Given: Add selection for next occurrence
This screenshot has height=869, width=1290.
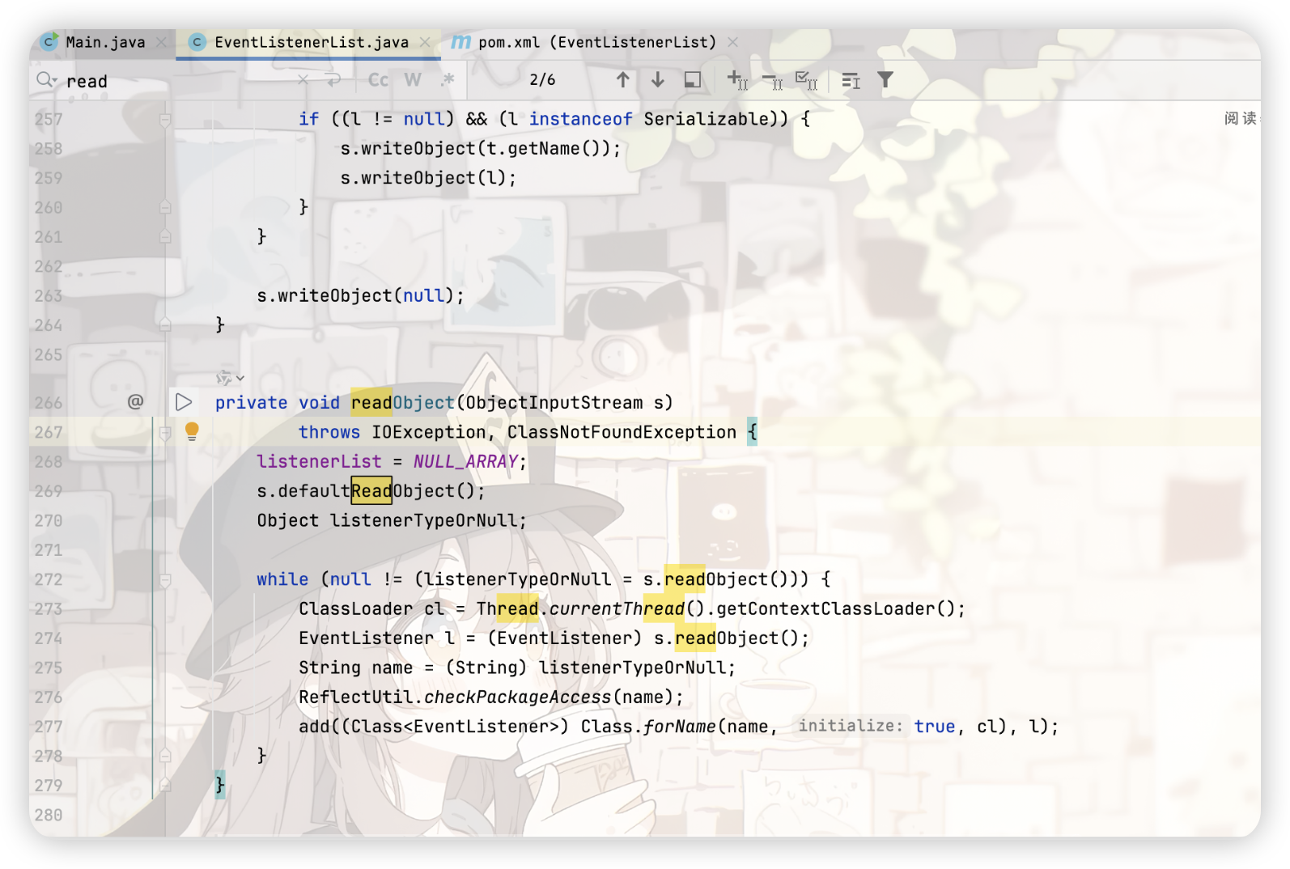Looking at the screenshot, I should pos(737,80).
